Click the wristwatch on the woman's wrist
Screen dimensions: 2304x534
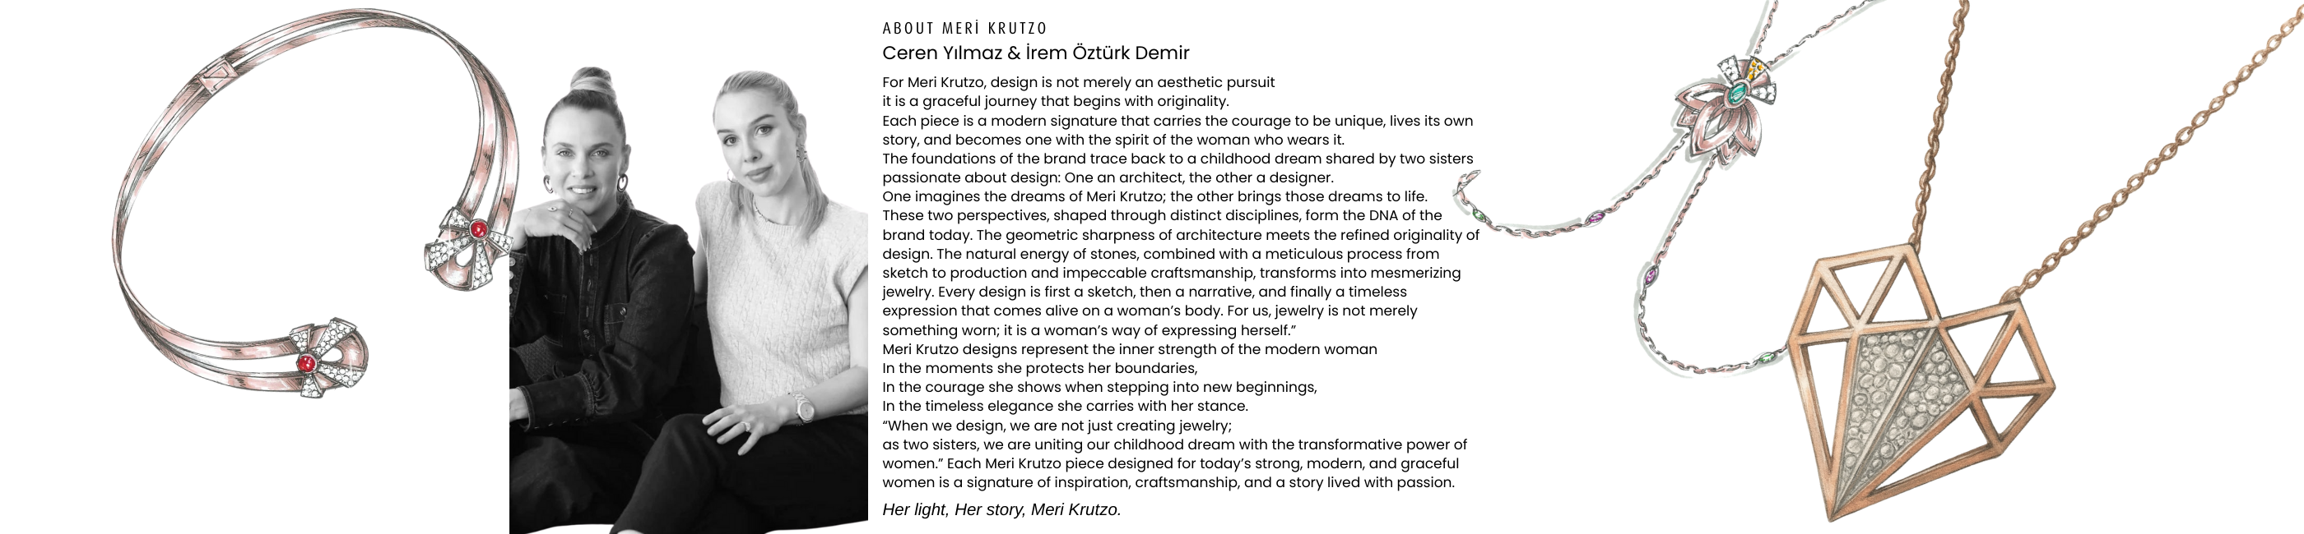[805, 408]
